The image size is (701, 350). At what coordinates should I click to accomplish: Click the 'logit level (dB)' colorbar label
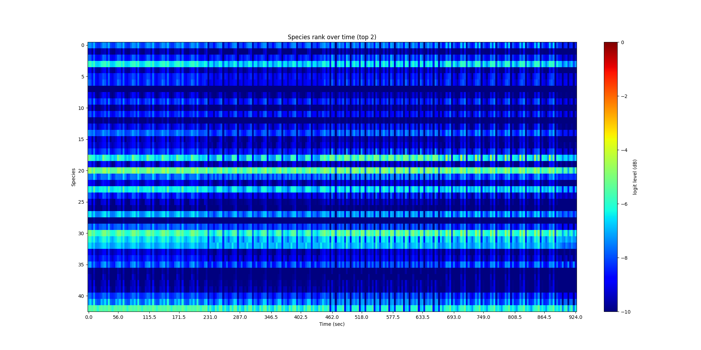tap(635, 177)
